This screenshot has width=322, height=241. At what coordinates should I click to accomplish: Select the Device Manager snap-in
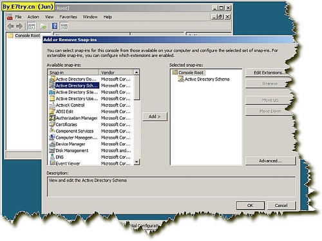coord(70,144)
